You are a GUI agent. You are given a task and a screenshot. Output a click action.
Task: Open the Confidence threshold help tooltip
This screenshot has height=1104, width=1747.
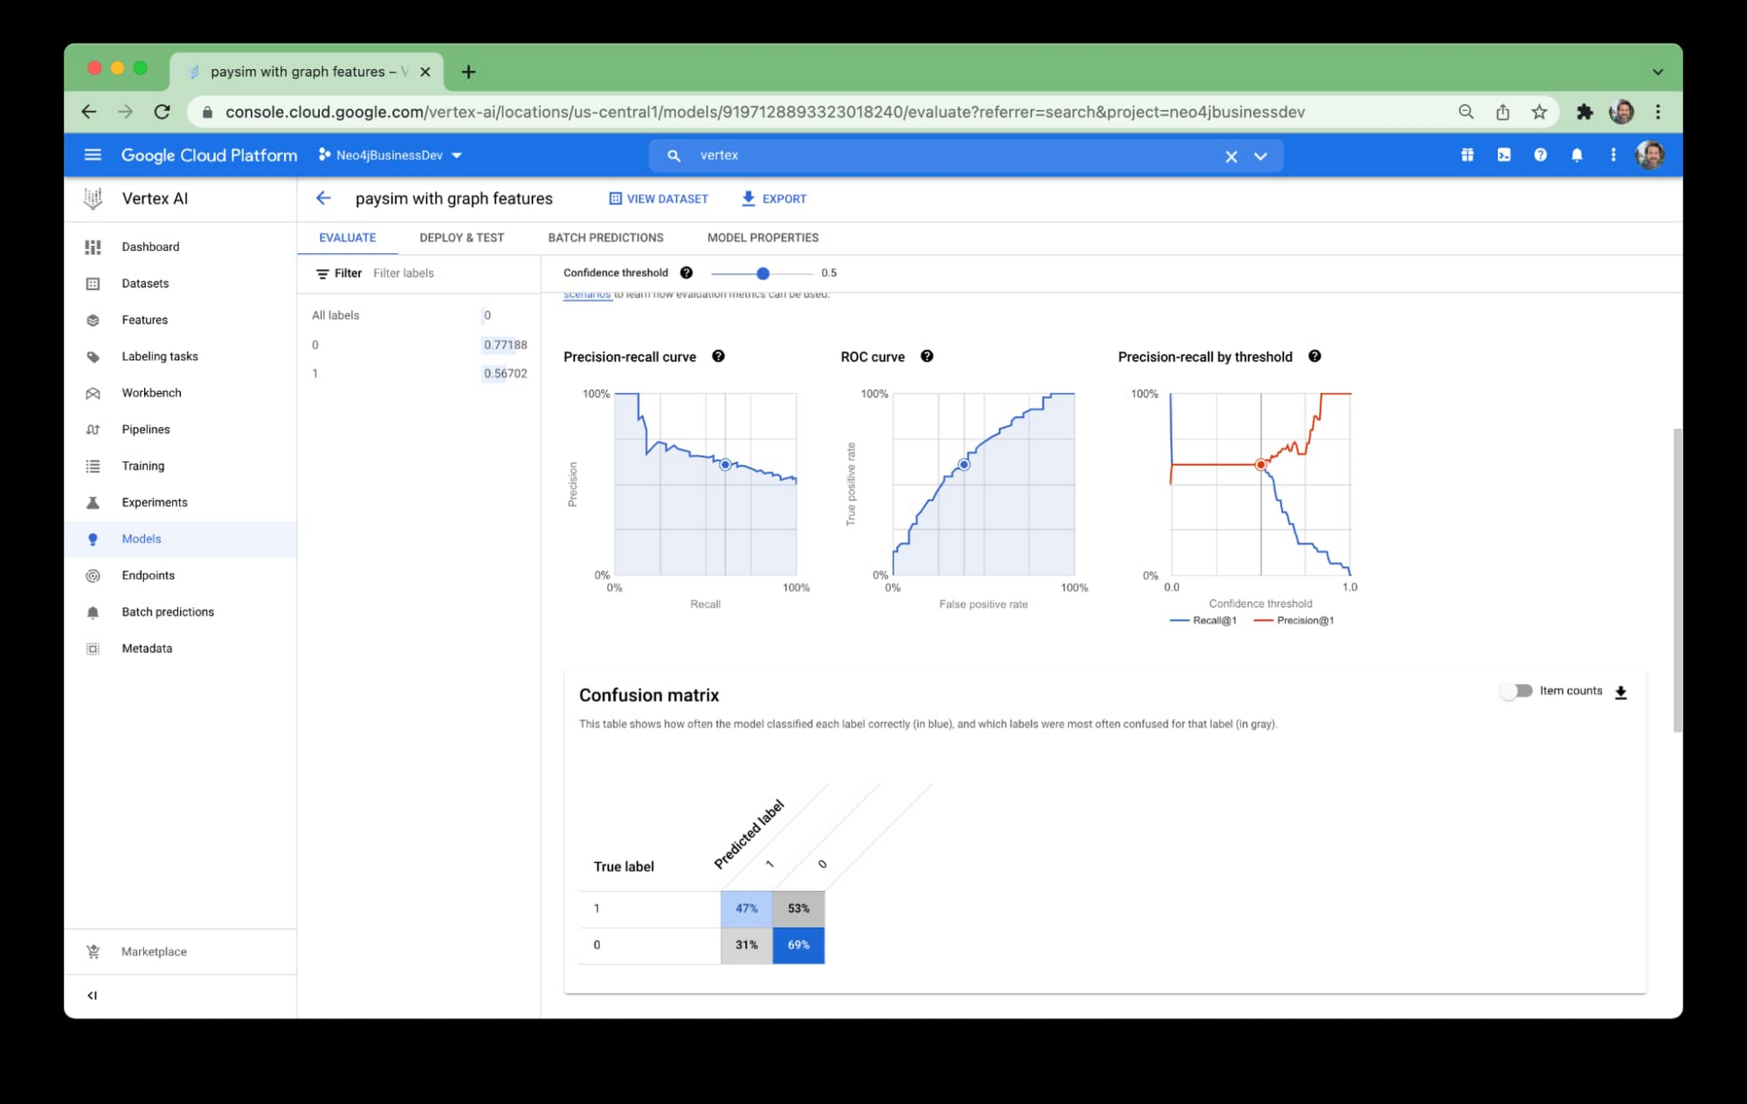tap(687, 273)
